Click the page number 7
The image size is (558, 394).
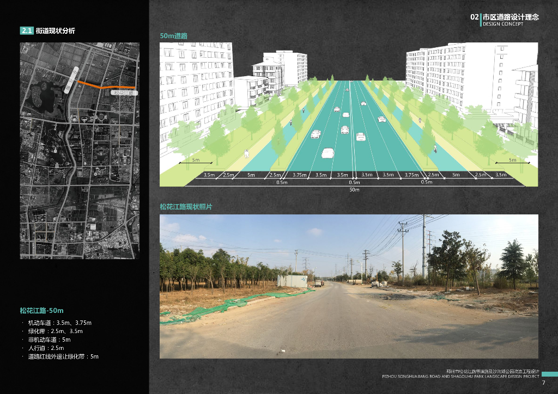[x=543, y=383]
